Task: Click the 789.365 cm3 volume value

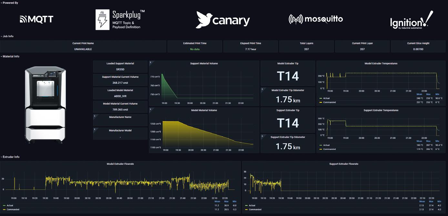Action: click(120, 109)
